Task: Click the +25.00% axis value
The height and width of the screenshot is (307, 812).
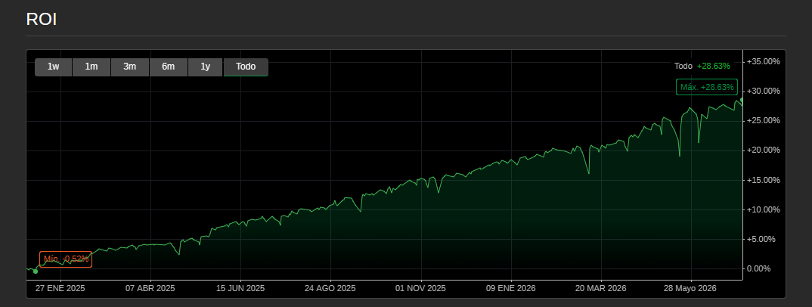Action: (762, 121)
